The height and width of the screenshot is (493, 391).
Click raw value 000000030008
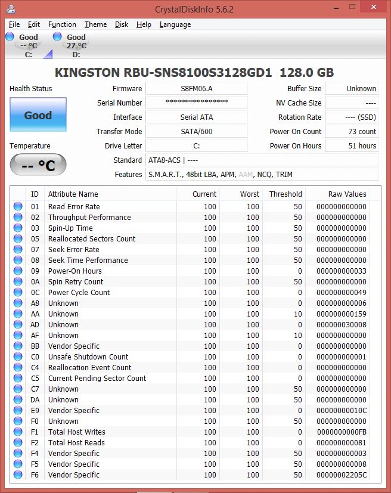click(x=342, y=324)
